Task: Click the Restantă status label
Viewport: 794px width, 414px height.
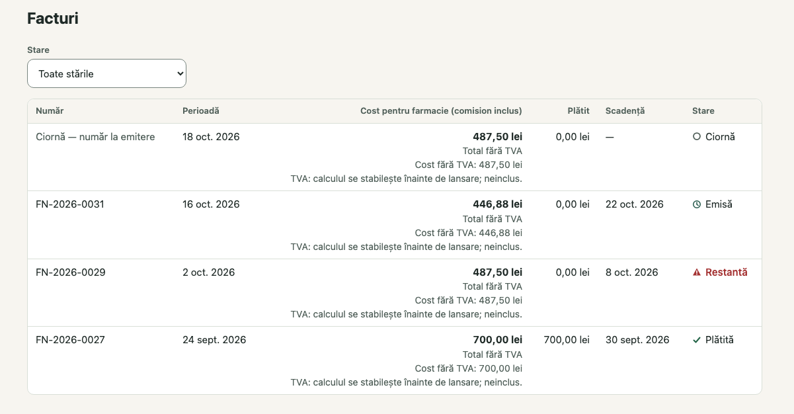Action: [x=727, y=272]
